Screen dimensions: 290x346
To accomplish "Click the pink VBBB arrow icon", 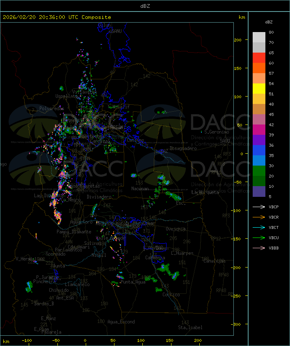I will point(259,248).
